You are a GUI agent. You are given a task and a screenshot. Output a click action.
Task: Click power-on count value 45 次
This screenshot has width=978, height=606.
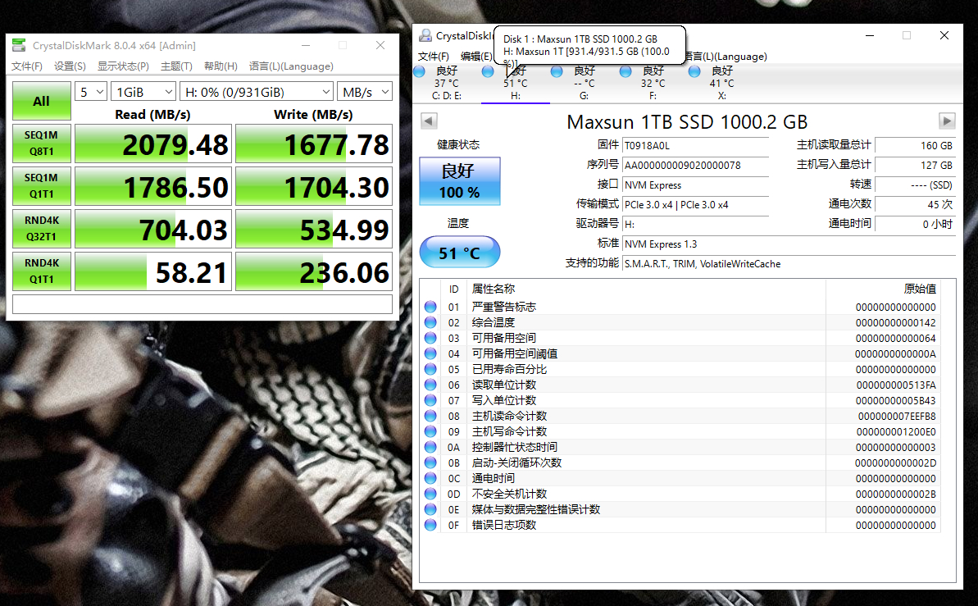(x=915, y=205)
